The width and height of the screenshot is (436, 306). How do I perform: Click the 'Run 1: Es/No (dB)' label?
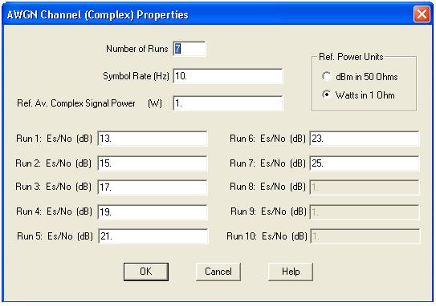click(x=55, y=139)
